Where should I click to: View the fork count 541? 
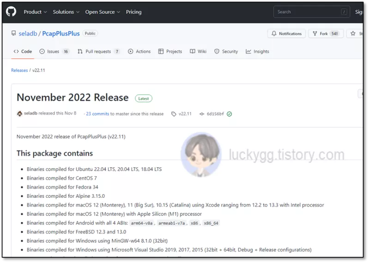334,34
